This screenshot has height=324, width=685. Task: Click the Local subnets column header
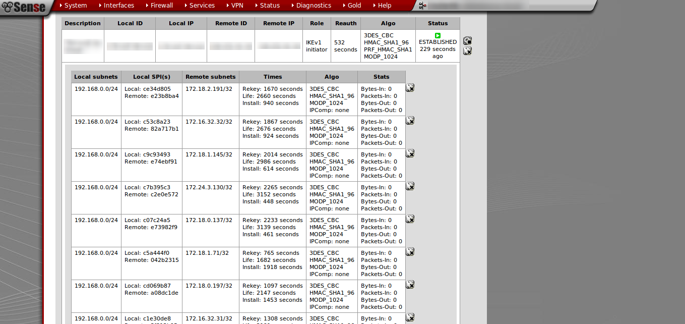(x=96, y=77)
